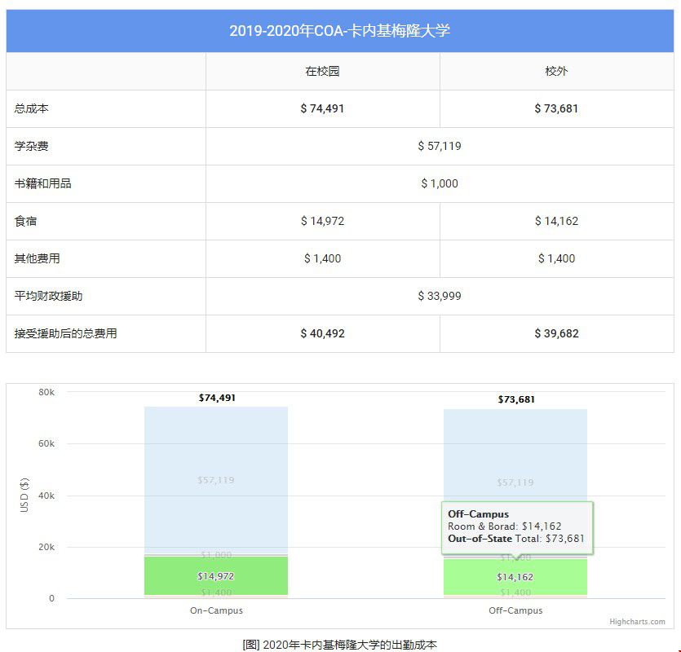Click the $57,119 label inside the On-Campus bar

[x=216, y=480]
